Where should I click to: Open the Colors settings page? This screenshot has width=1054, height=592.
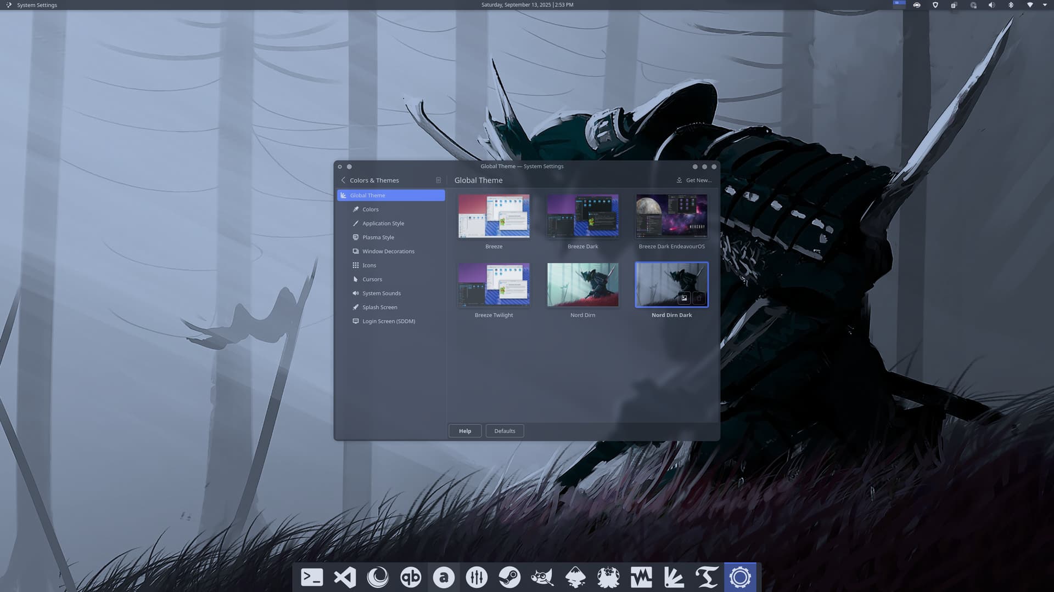click(x=370, y=209)
